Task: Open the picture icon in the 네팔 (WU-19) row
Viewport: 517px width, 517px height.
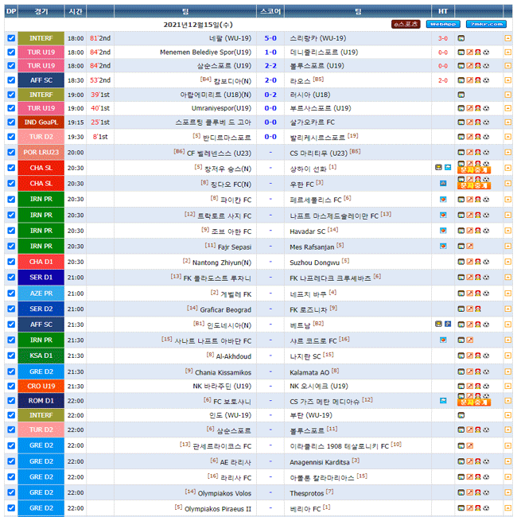Action: [x=461, y=38]
